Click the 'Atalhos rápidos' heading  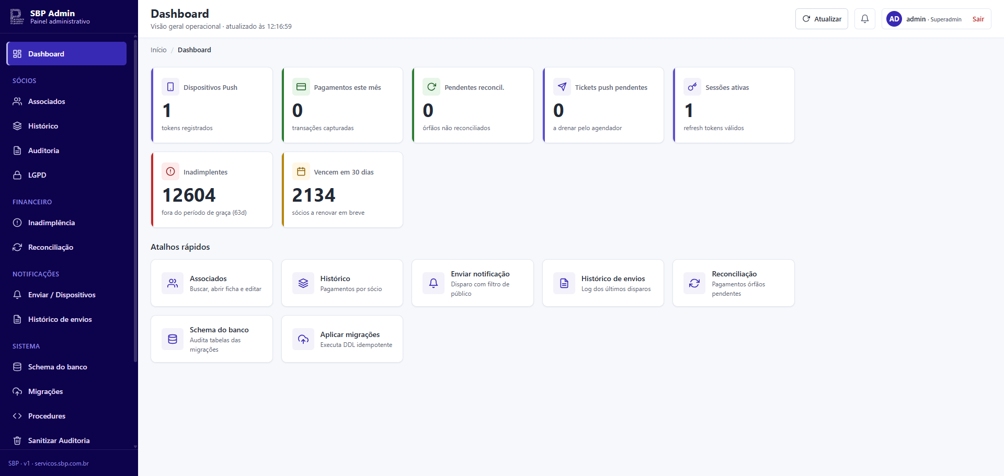[x=180, y=247]
